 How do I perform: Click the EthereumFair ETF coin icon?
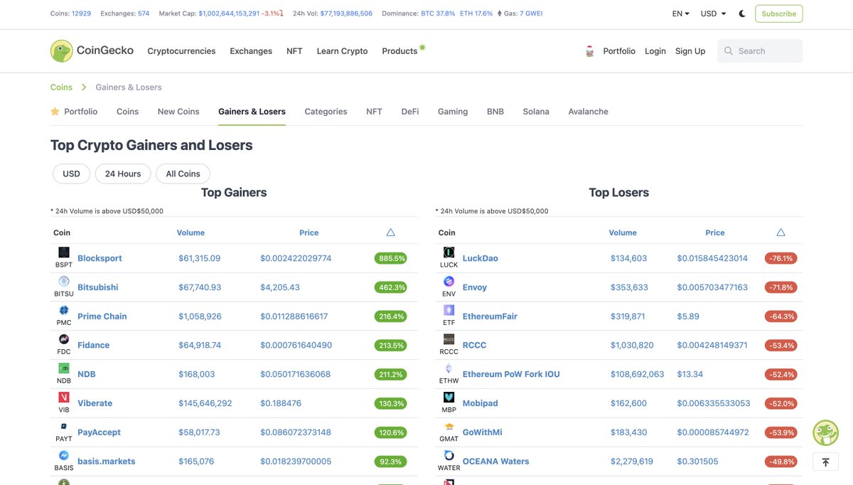point(449,311)
